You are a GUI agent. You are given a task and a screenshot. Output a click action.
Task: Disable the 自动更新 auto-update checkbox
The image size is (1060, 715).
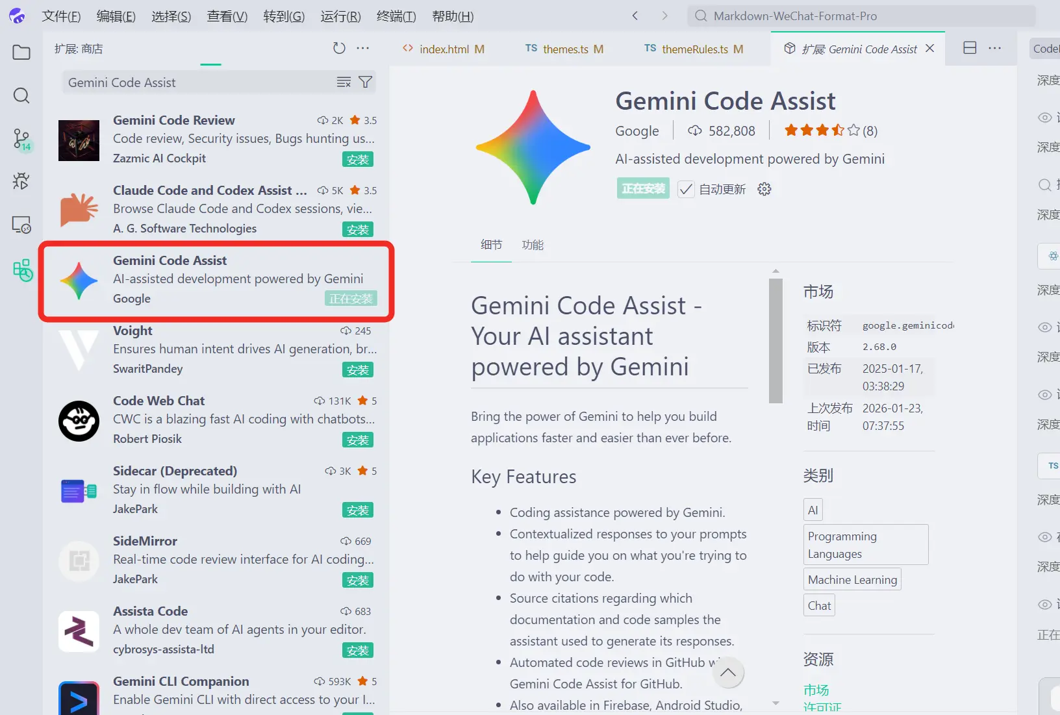pos(686,189)
